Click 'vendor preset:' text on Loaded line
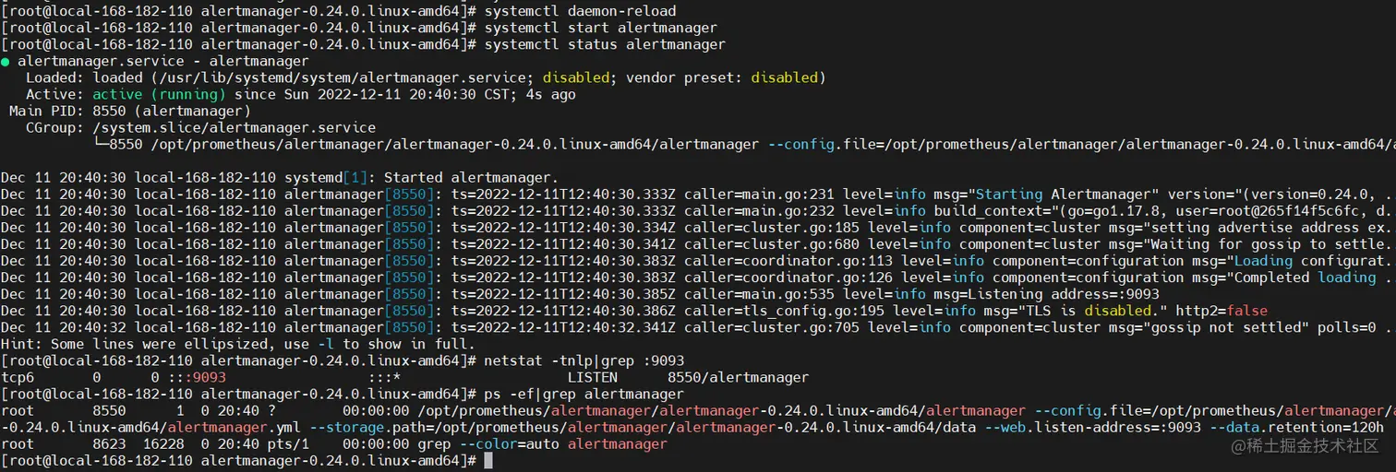 coord(684,77)
